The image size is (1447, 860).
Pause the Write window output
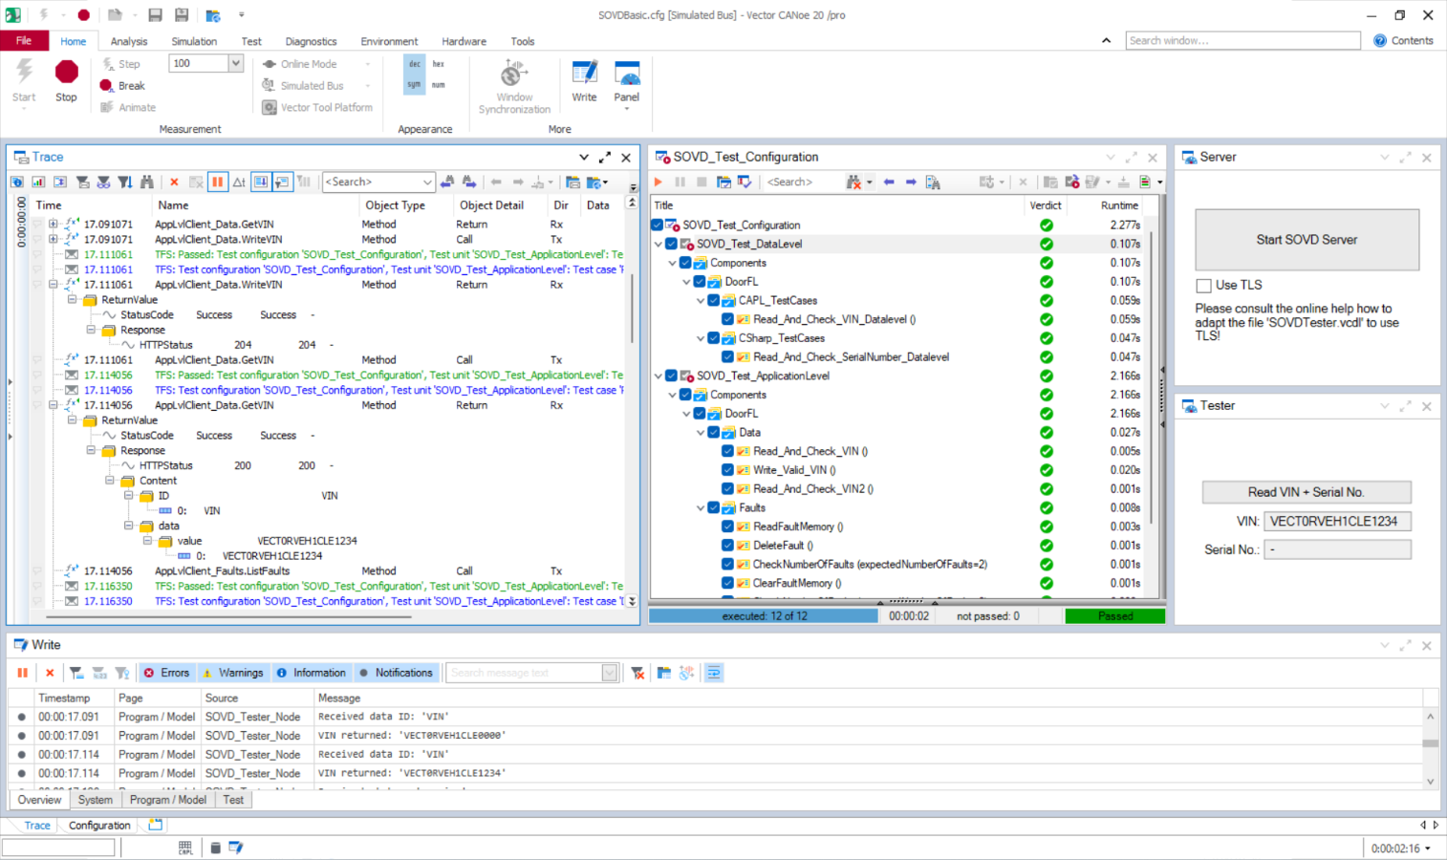click(x=23, y=673)
